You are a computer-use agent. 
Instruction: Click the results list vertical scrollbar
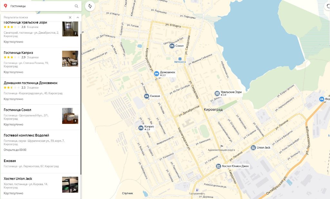[81, 103]
